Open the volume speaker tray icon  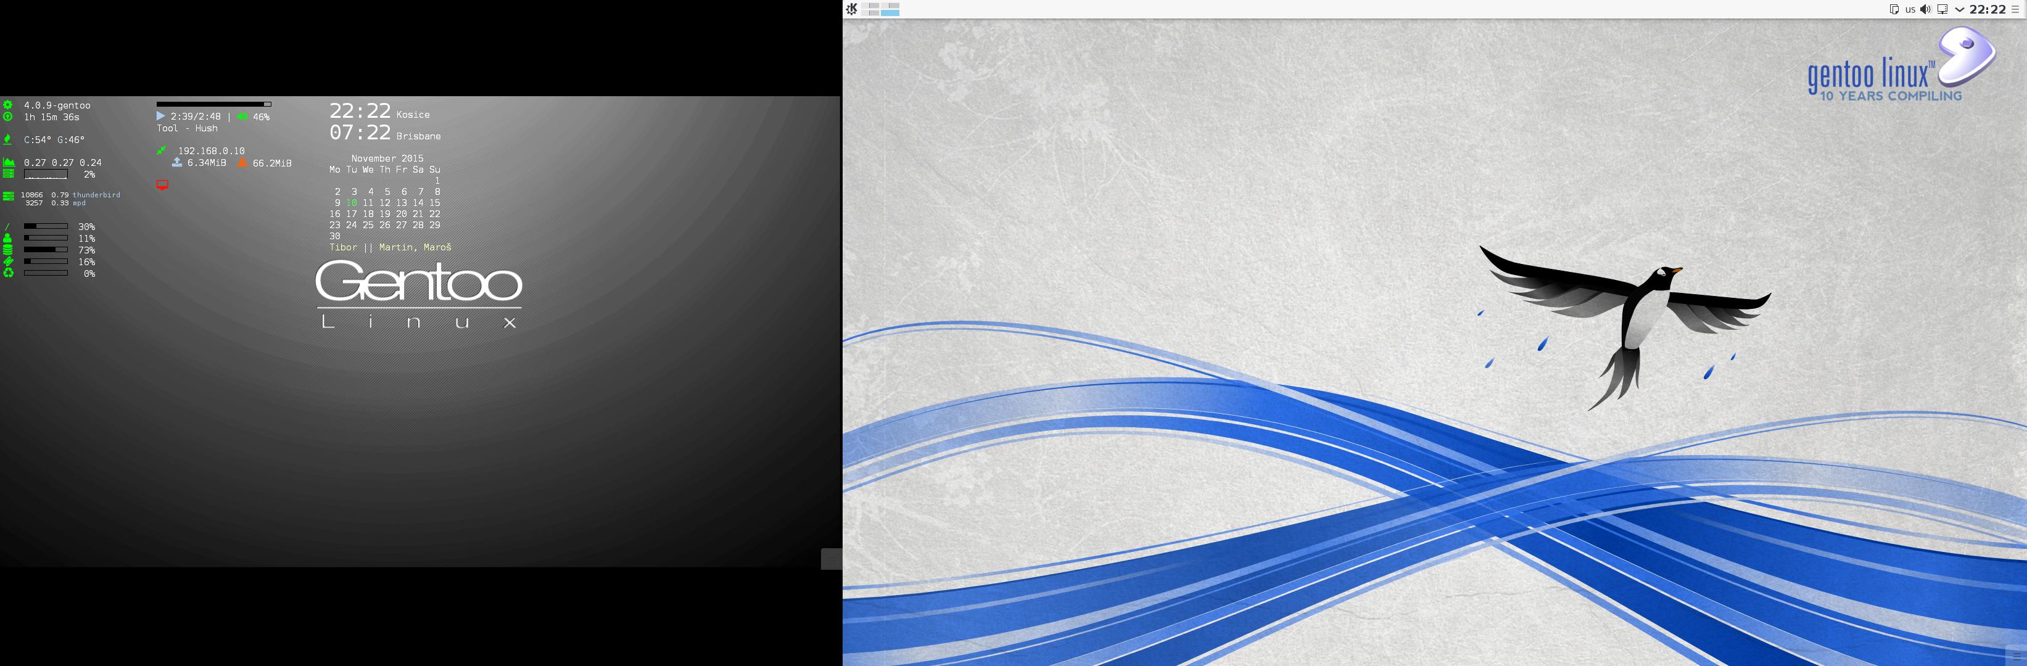pyautogui.click(x=1925, y=9)
